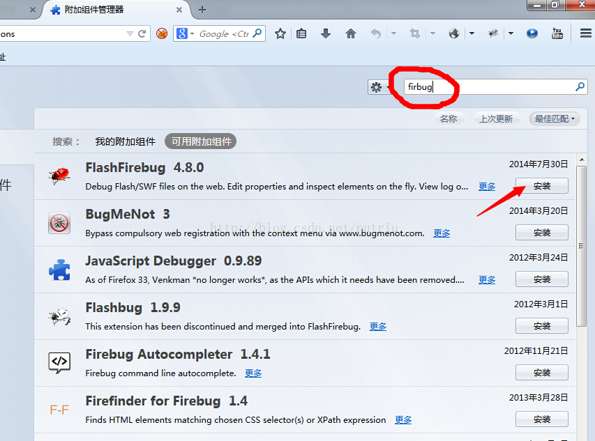Click the Google search engine icon
This screenshot has height=441, width=595.
pyautogui.click(x=182, y=33)
